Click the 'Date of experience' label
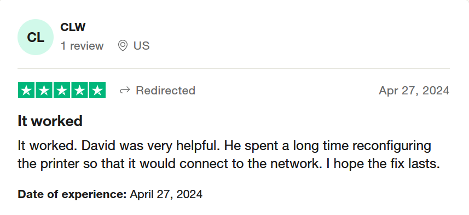Screen dimensions: 469x215 click(72, 194)
